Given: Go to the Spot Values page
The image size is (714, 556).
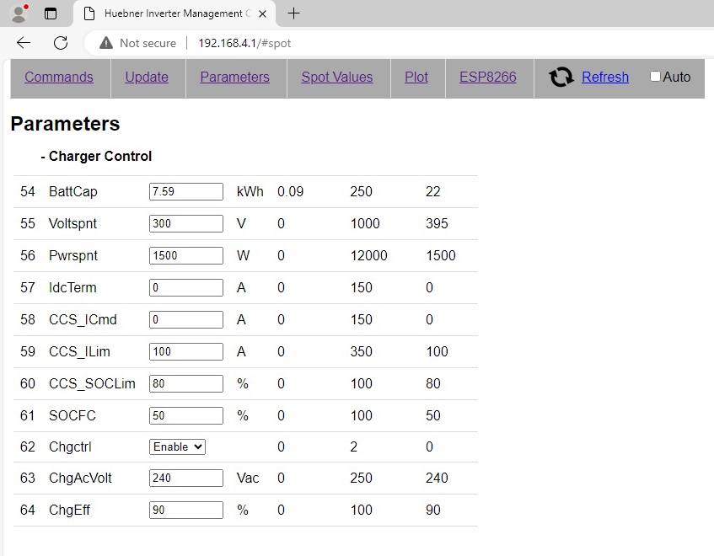Looking at the screenshot, I should (336, 78).
